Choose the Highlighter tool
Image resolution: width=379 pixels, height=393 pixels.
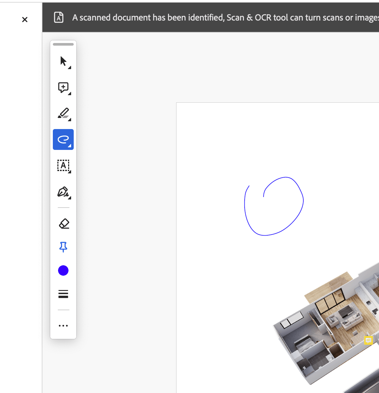(63, 113)
